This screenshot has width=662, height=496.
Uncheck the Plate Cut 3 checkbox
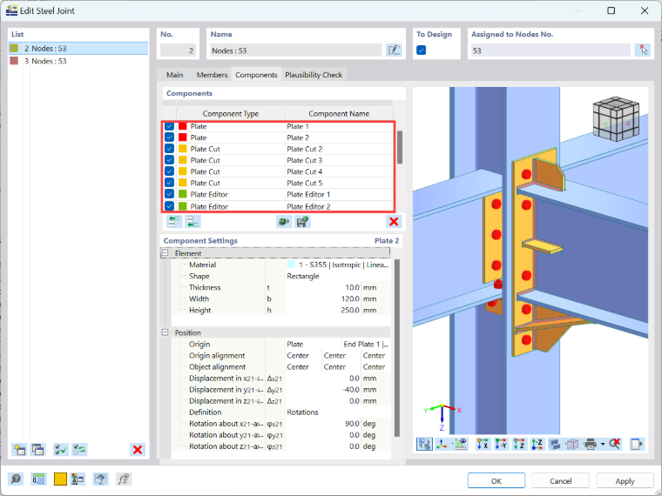169,160
